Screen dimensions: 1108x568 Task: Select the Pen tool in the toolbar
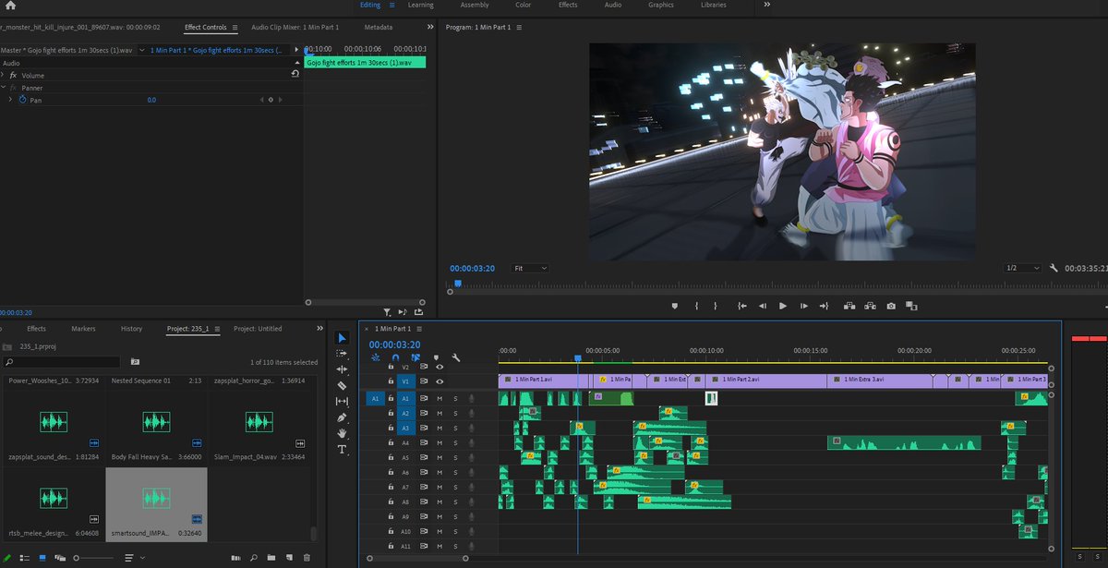342,417
